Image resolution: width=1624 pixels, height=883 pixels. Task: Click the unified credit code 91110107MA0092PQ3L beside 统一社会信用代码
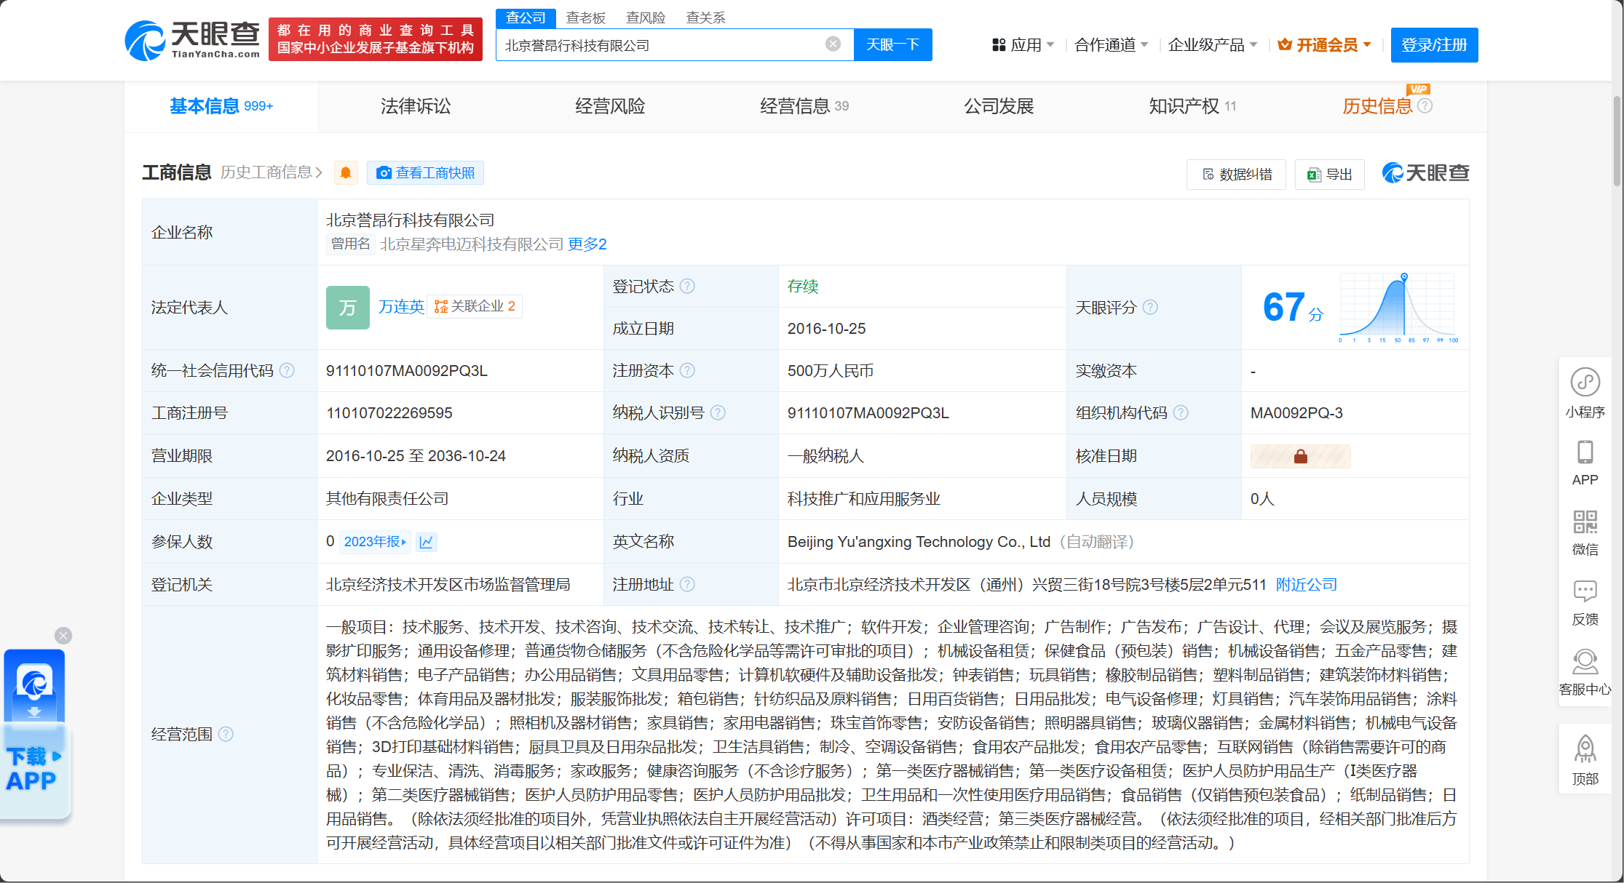tap(406, 371)
